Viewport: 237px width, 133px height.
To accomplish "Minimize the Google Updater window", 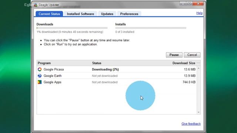I will pyautogui.click(x=183, y=4).
